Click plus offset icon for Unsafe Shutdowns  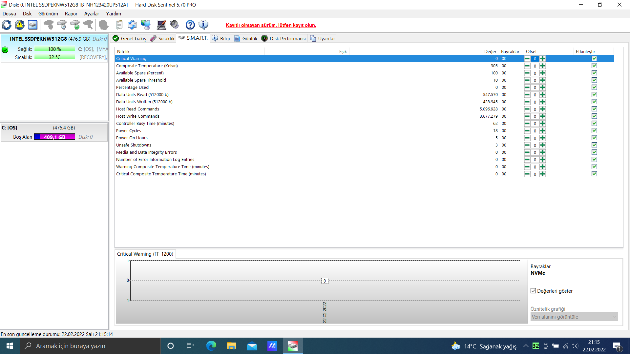pos(543,145)
